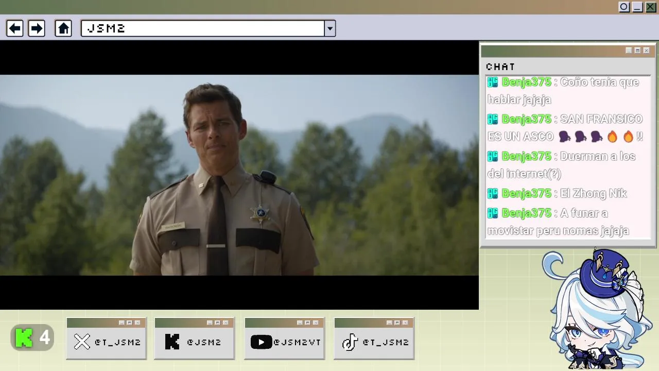Screen dimensions: 659x371
Task: Click the badge icon beside 'SAN FRANSICO'
Action: [x=493, y=120]
